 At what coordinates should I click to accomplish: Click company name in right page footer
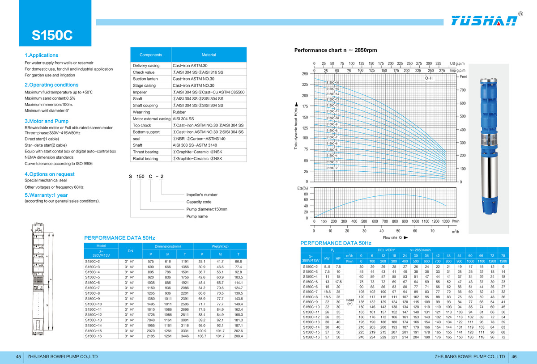[x=470, y=356]
